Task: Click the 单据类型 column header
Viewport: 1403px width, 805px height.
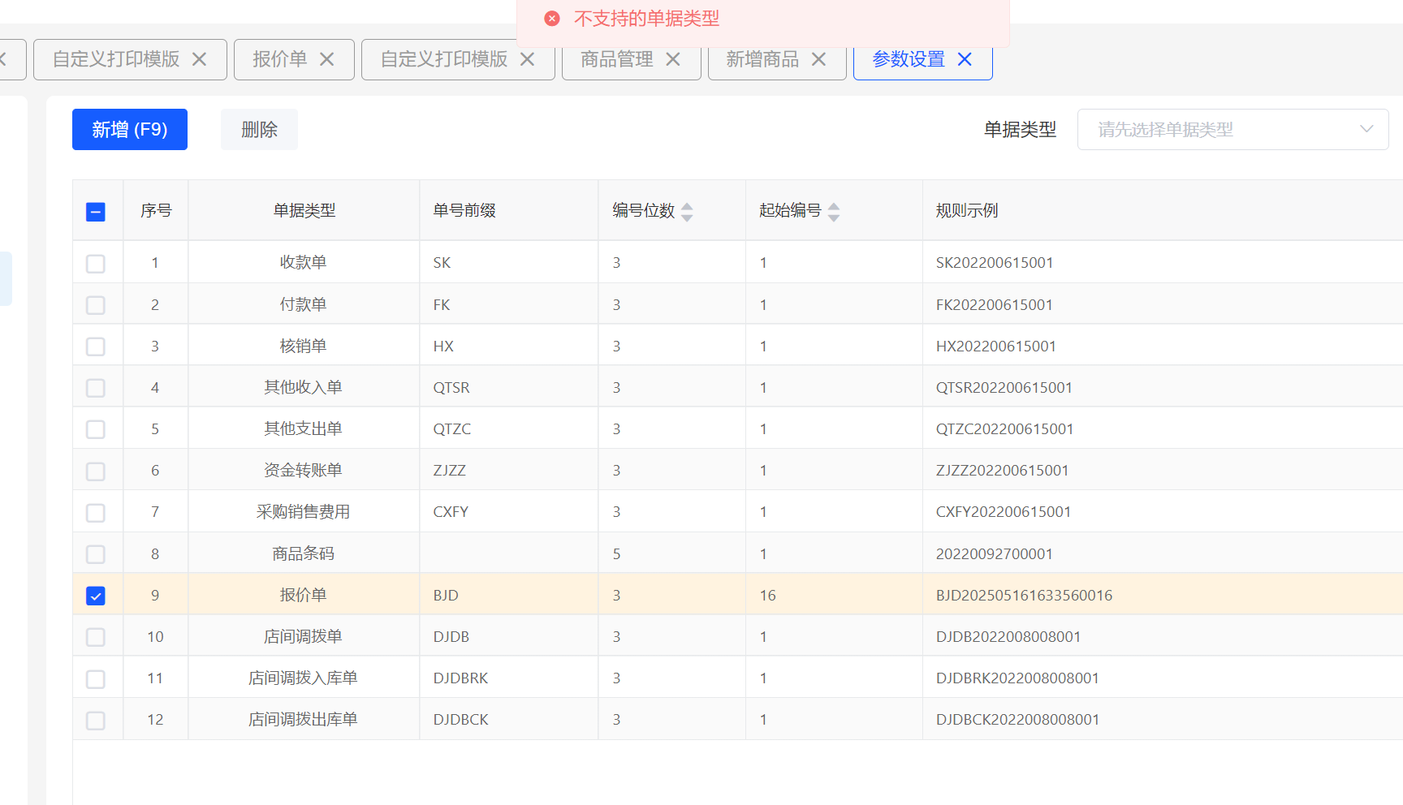Action: (304, 210)
